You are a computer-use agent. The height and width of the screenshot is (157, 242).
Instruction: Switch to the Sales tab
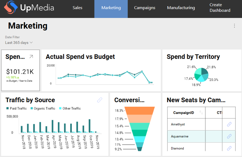click(77, 8)
